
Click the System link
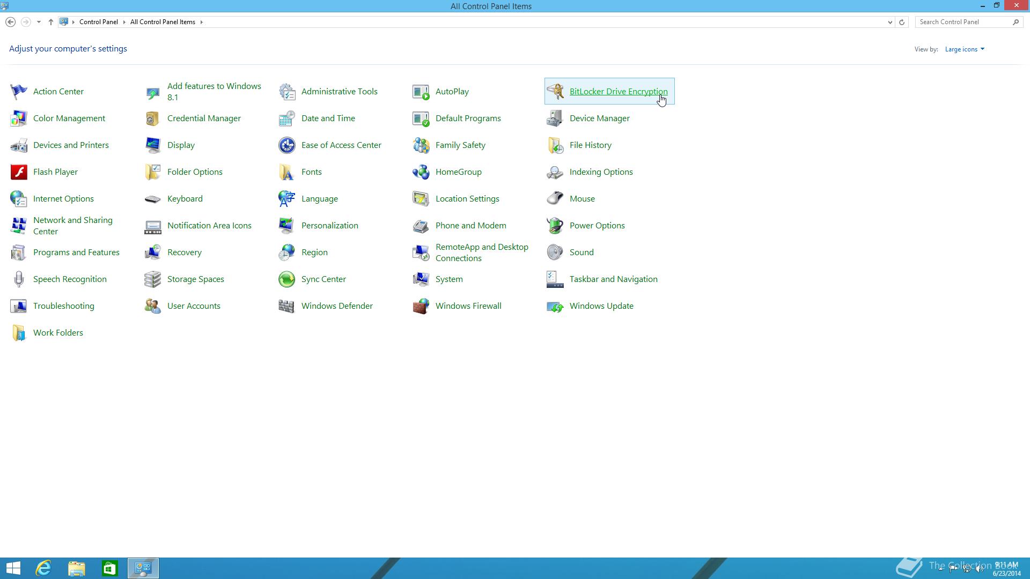point(449,279)
